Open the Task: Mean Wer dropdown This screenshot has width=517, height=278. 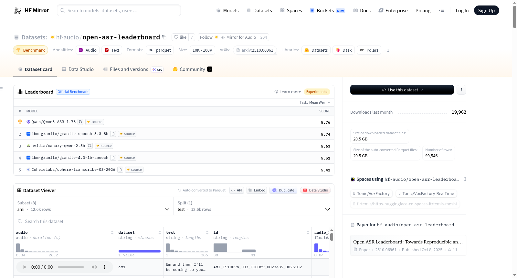(315, 102)
